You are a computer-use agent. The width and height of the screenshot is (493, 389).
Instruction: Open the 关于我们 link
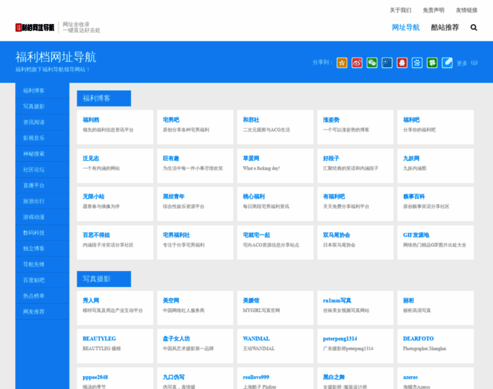coord(400,10)
